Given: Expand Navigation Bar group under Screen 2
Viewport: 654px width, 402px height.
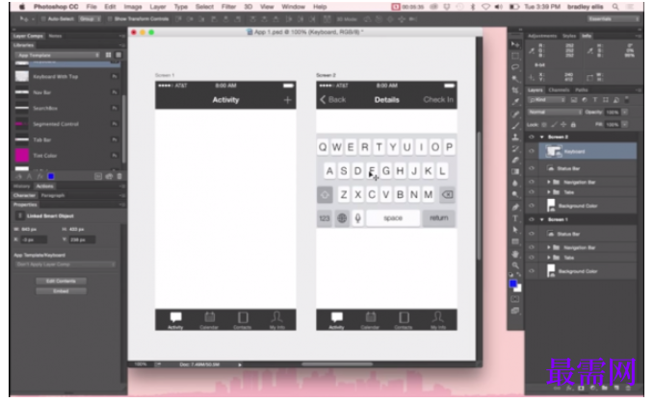Looking at the screenshot, I should tap(548, 182).
